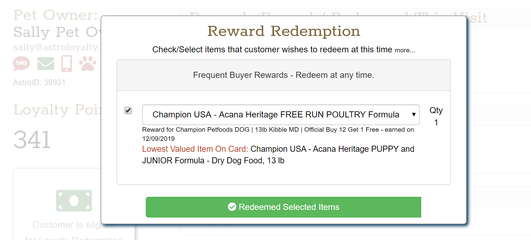The width and height of the screenshot is (531, 240).
Task: Click the pet paw print icon
Action: [x=88, y=64]
